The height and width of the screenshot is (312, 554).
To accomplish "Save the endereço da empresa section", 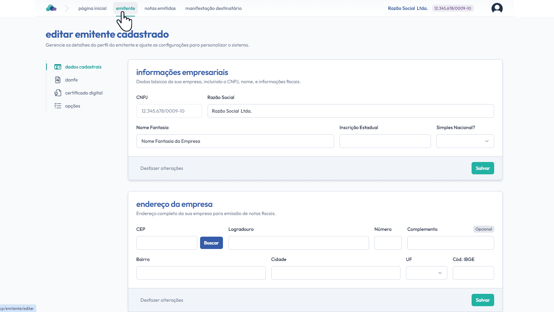I will click(x=483, y=300).
